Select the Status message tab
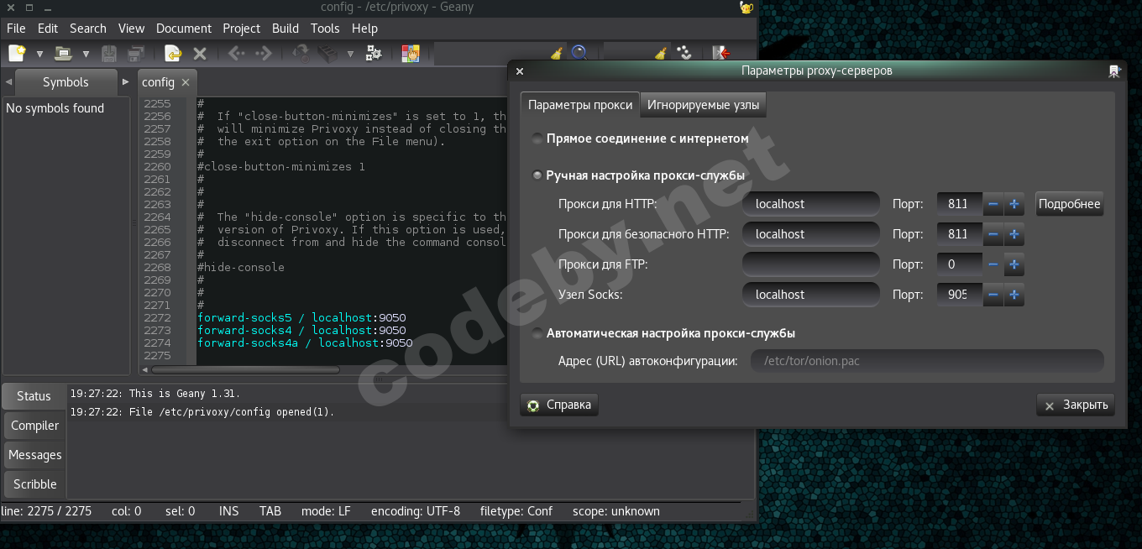 [34, 396]
